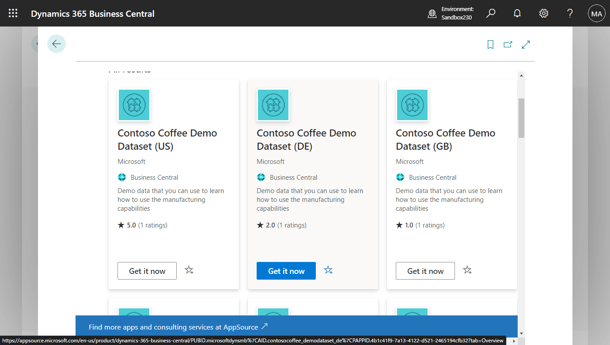Bookmark this page with the bookmark icon
Image resolution: width=610 pixels, height=345 pixels.
490,44
